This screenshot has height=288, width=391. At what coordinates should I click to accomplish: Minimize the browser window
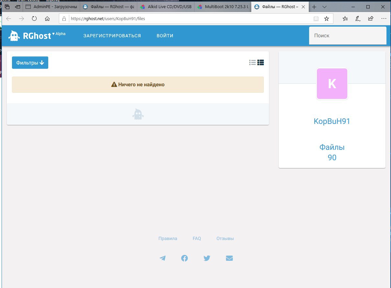pyautogui.click(x=353, y=7)
